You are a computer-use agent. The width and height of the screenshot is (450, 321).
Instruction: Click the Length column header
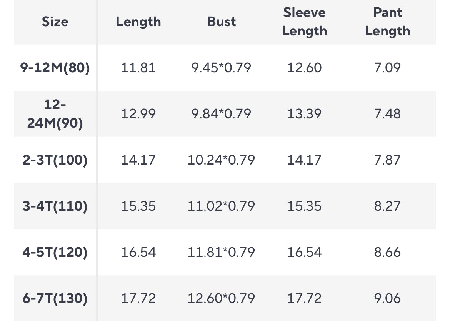point(138,22)
